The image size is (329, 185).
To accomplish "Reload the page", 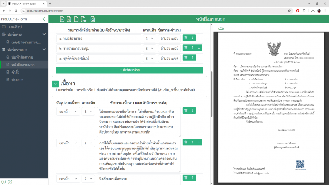I will [16, 11].
